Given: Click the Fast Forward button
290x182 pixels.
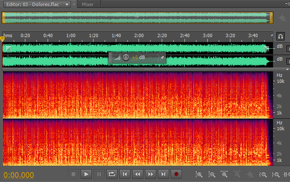Looking at the screenshot, I should point(151,174).
